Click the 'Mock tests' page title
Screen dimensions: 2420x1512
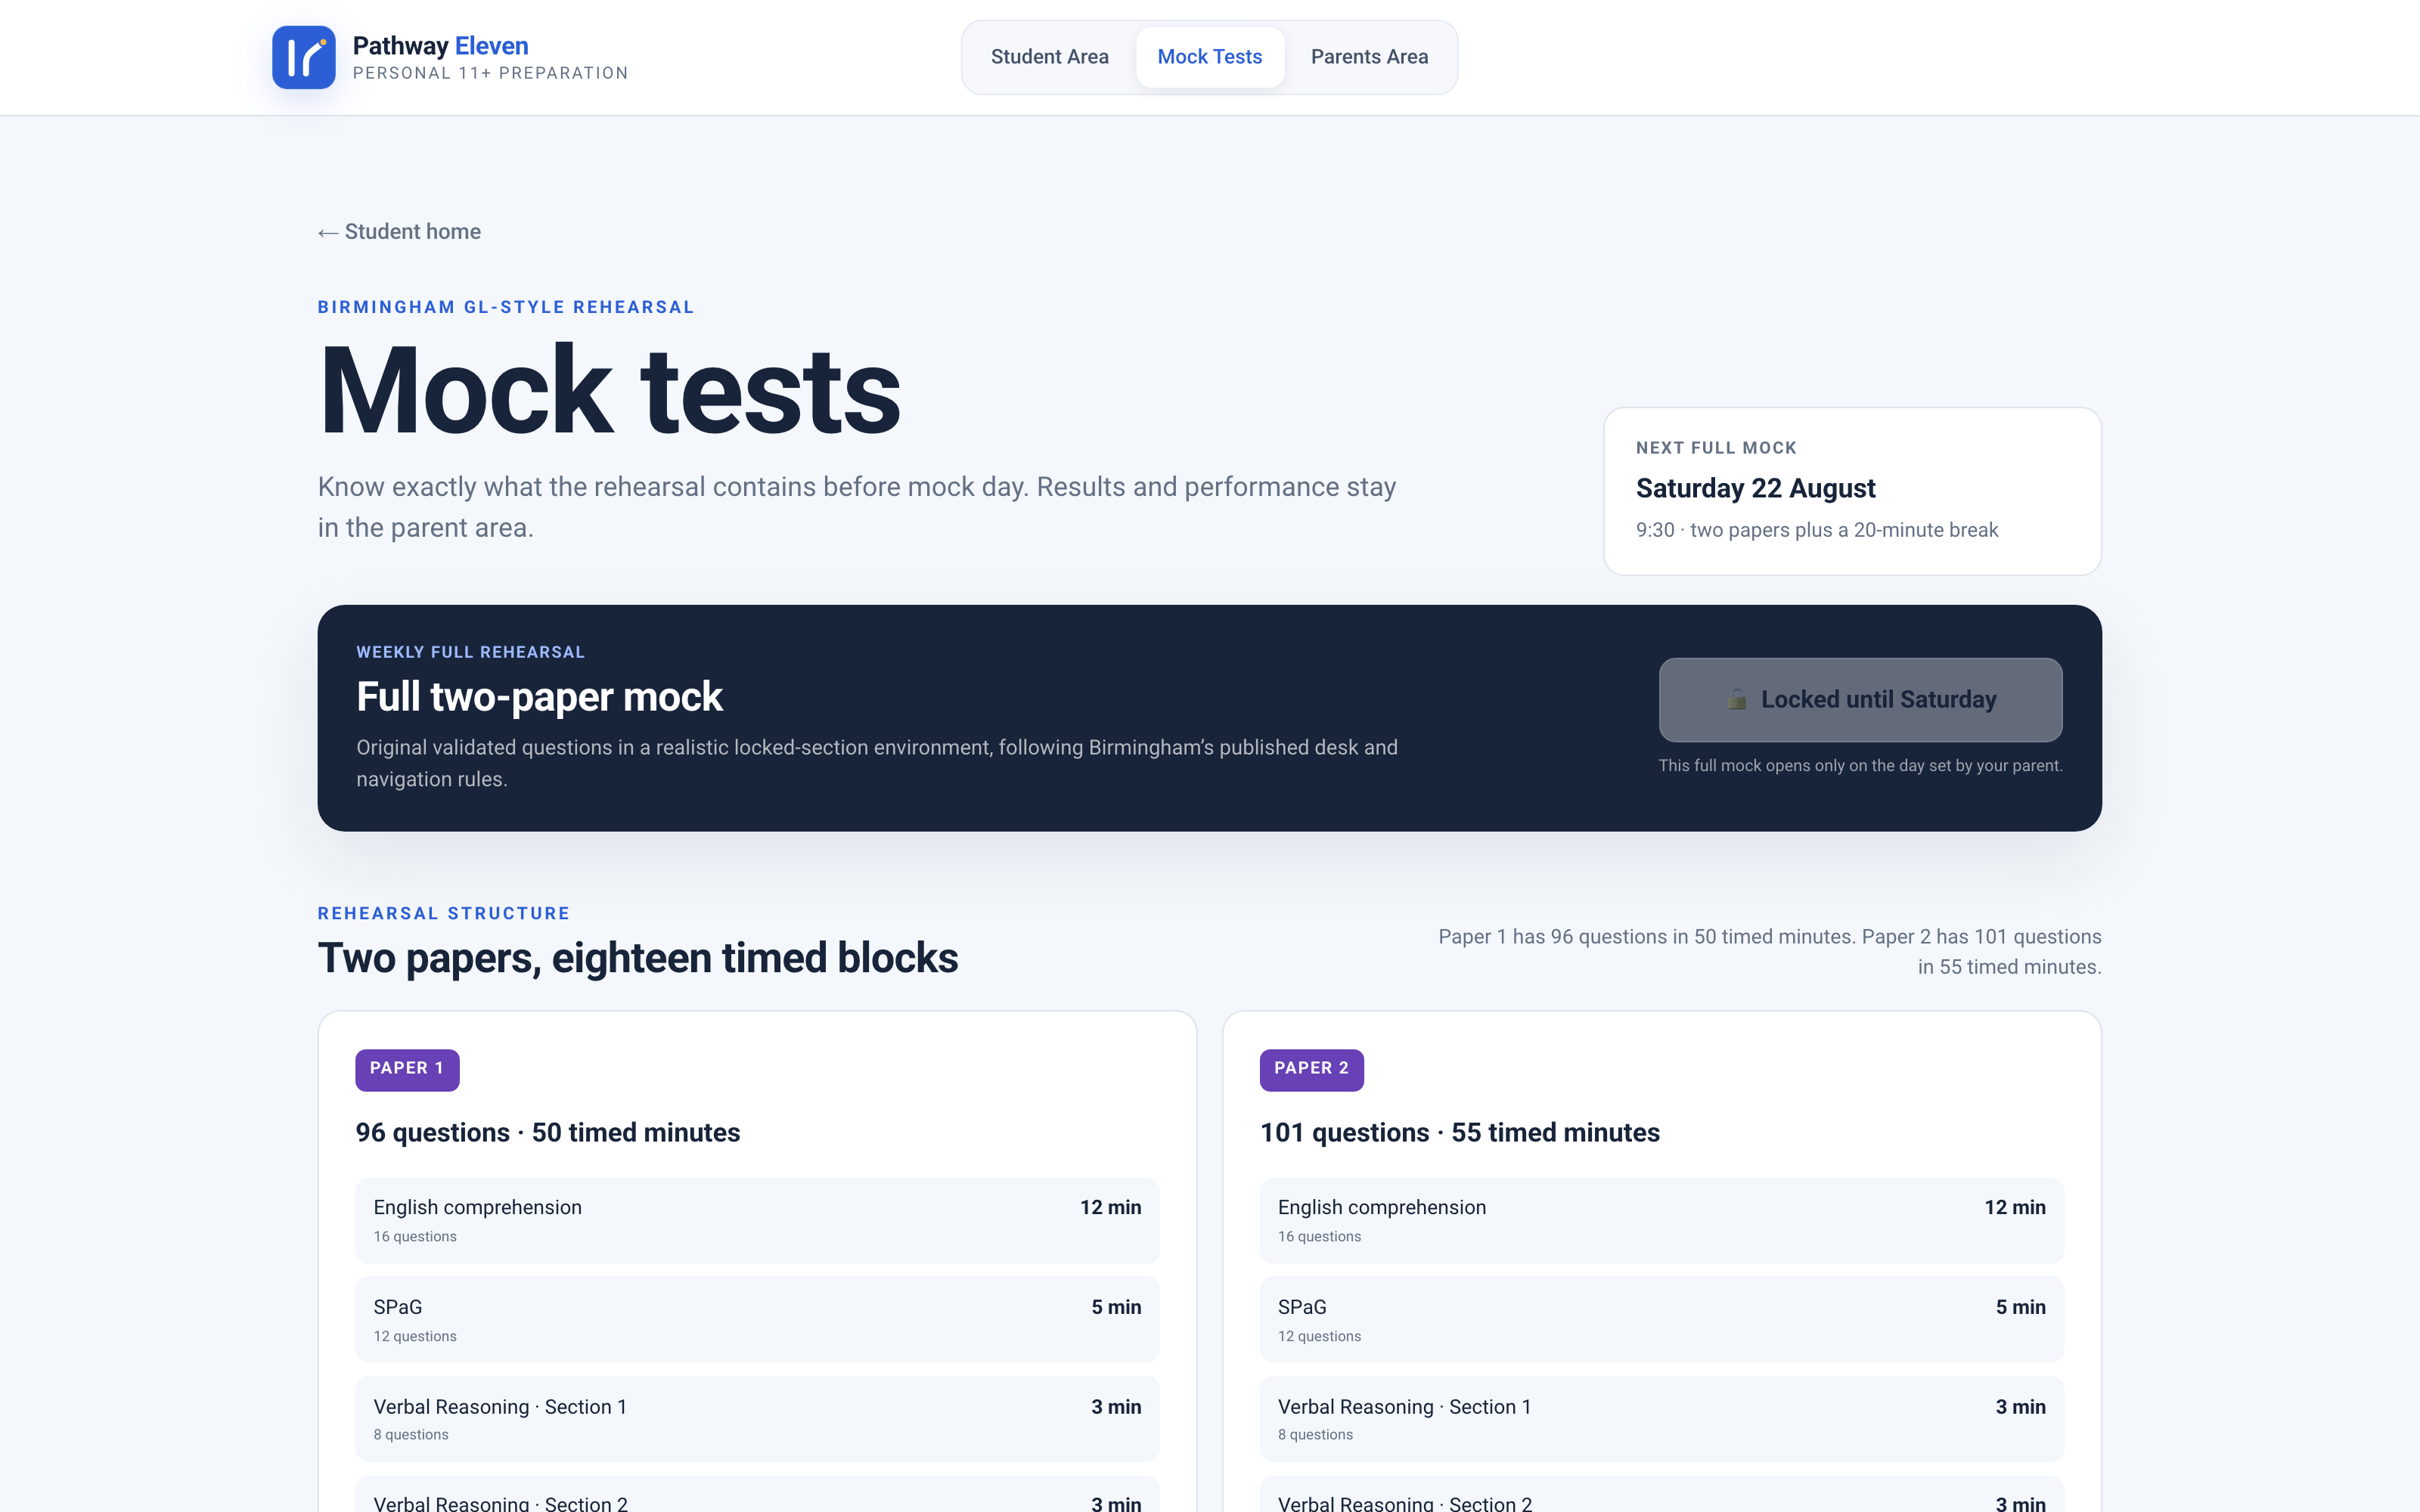609,390
